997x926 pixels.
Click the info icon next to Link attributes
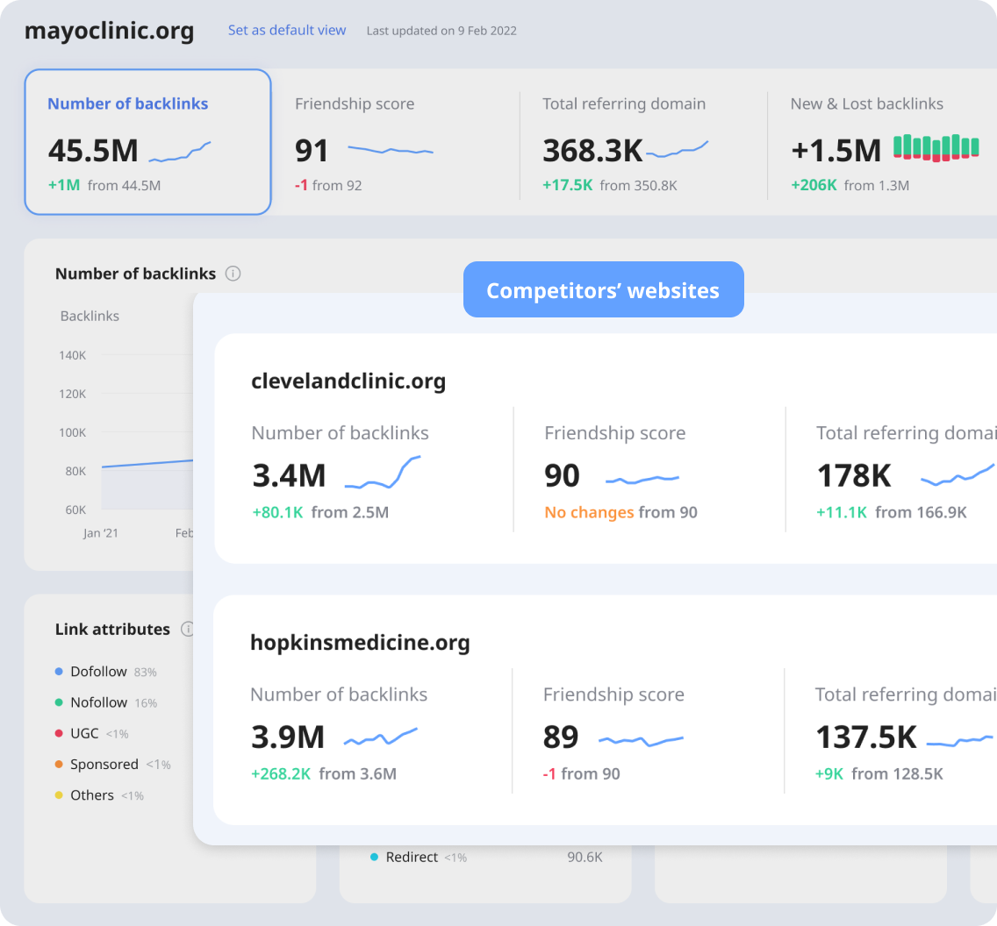click(x=188, y=629)
